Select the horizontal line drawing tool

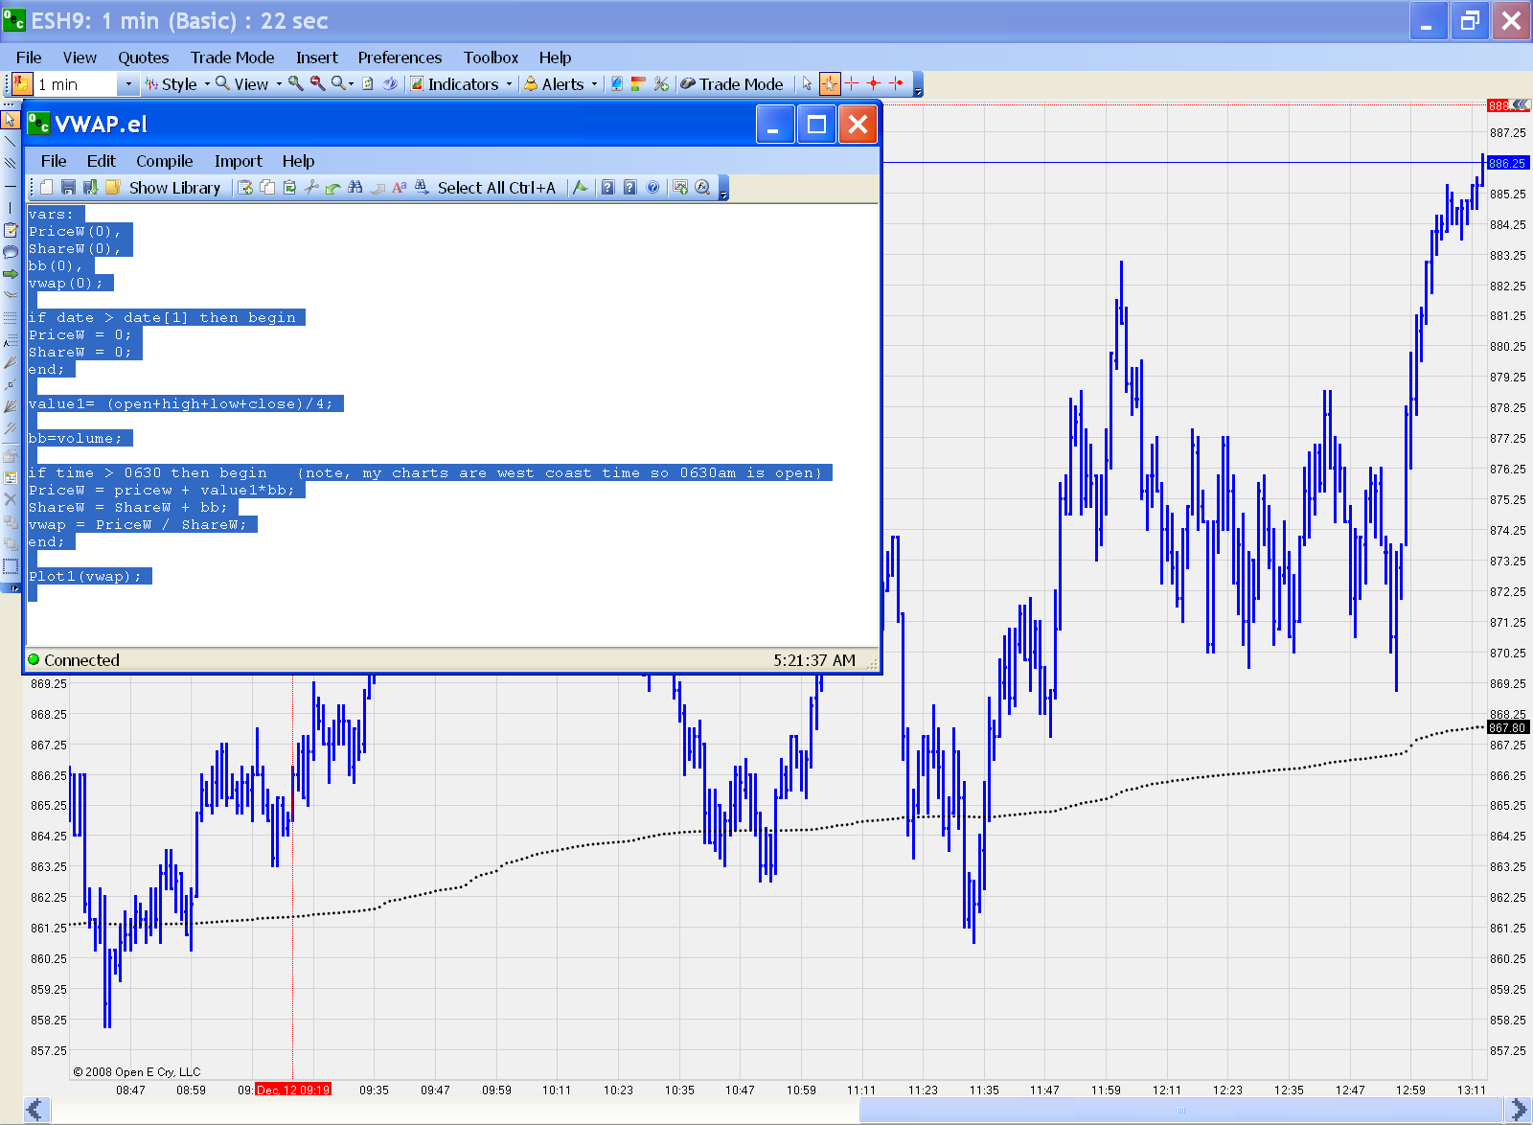coord(11,185)
